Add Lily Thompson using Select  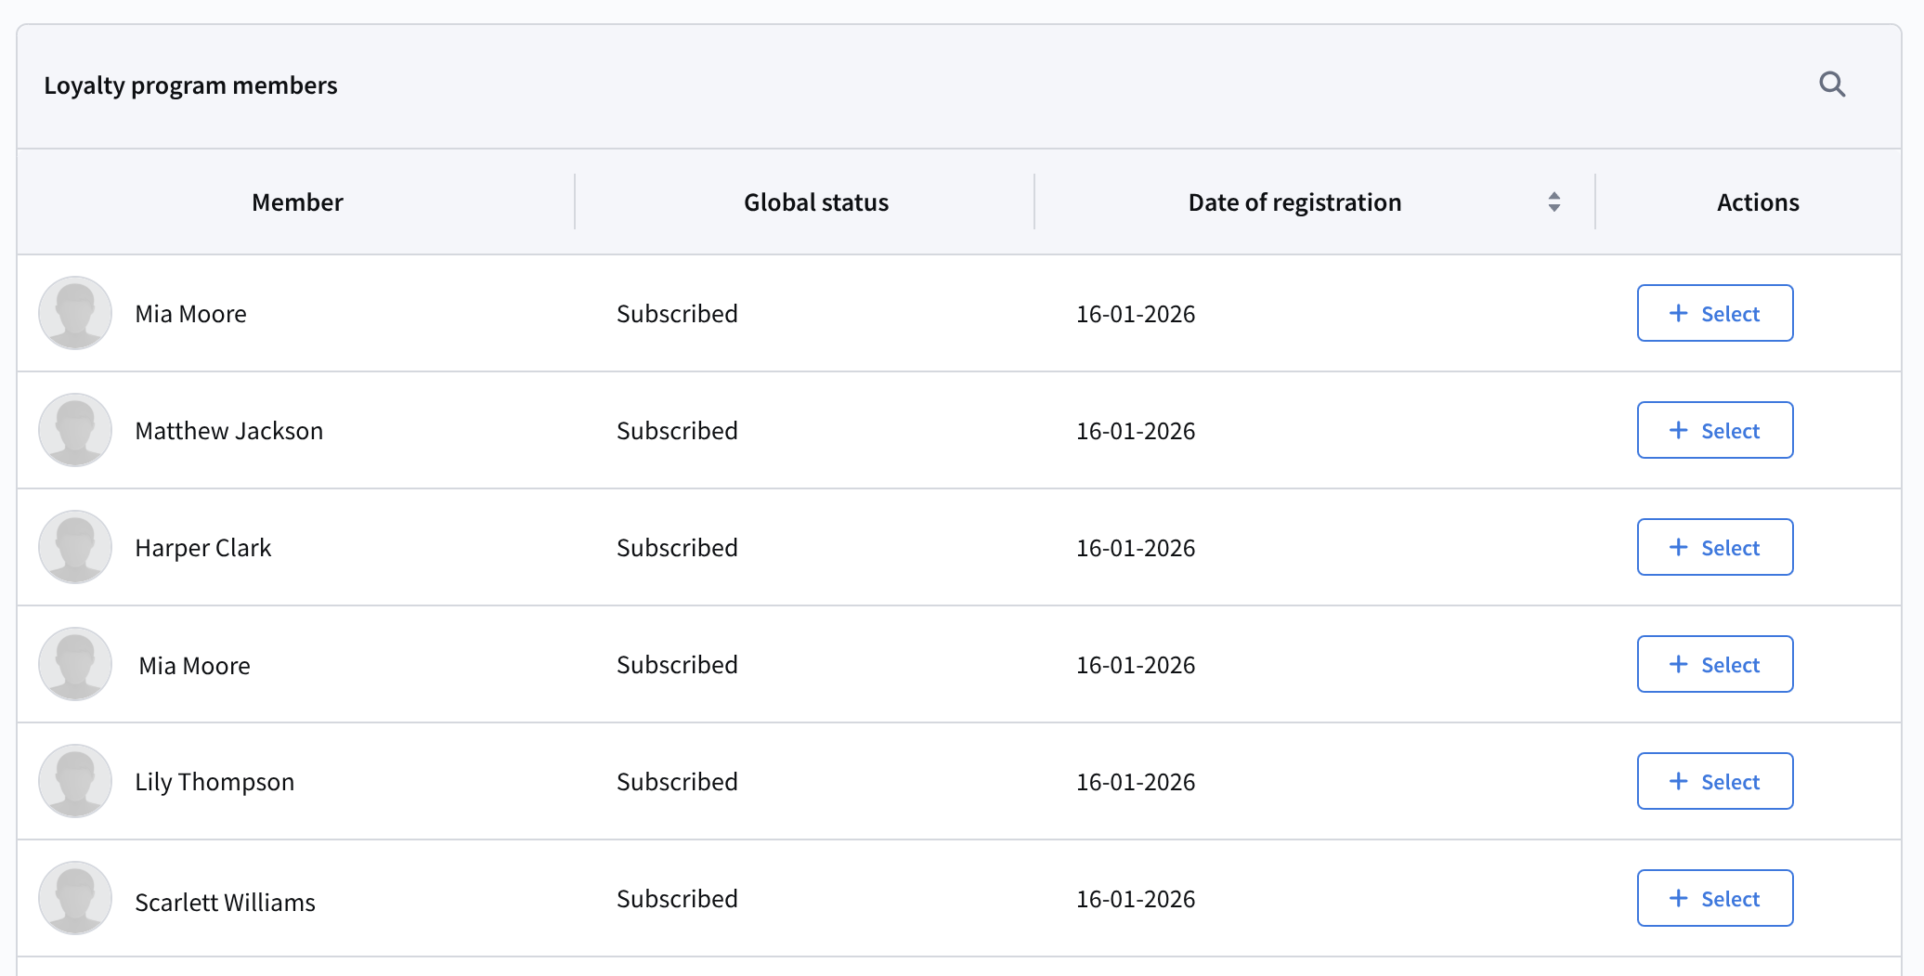click(1714, 782)
